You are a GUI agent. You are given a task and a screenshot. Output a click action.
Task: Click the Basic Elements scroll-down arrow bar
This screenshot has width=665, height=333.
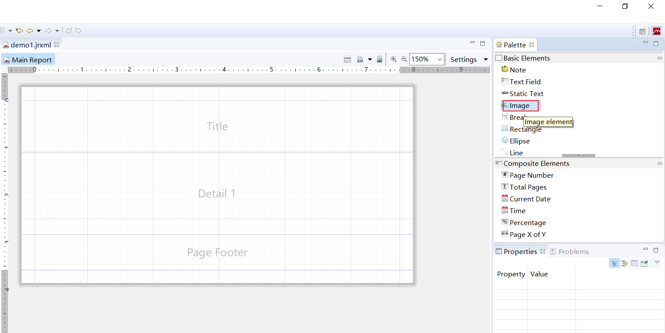(579, 155)
